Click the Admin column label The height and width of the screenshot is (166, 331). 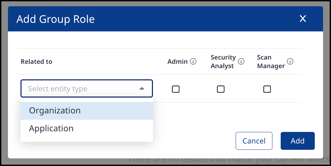pyautogui.click(x=177, y=62)
